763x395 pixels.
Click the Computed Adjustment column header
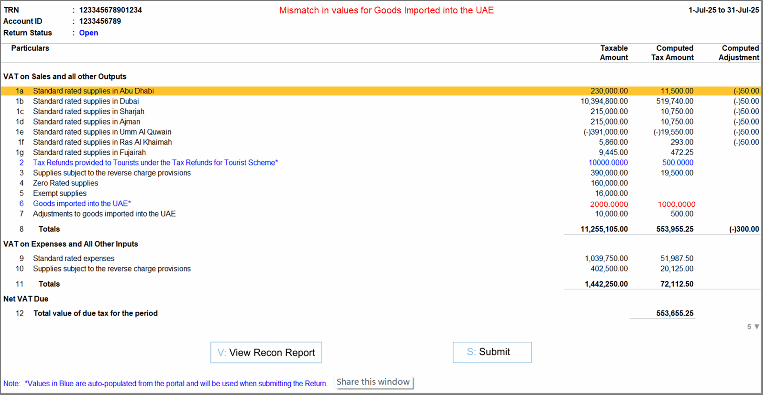click(738, 53)
